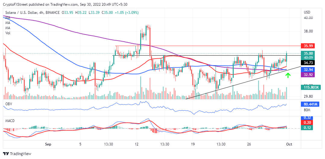325x159 pixels.
Task: Click the green up arrow marker
Action: (288, 75)
